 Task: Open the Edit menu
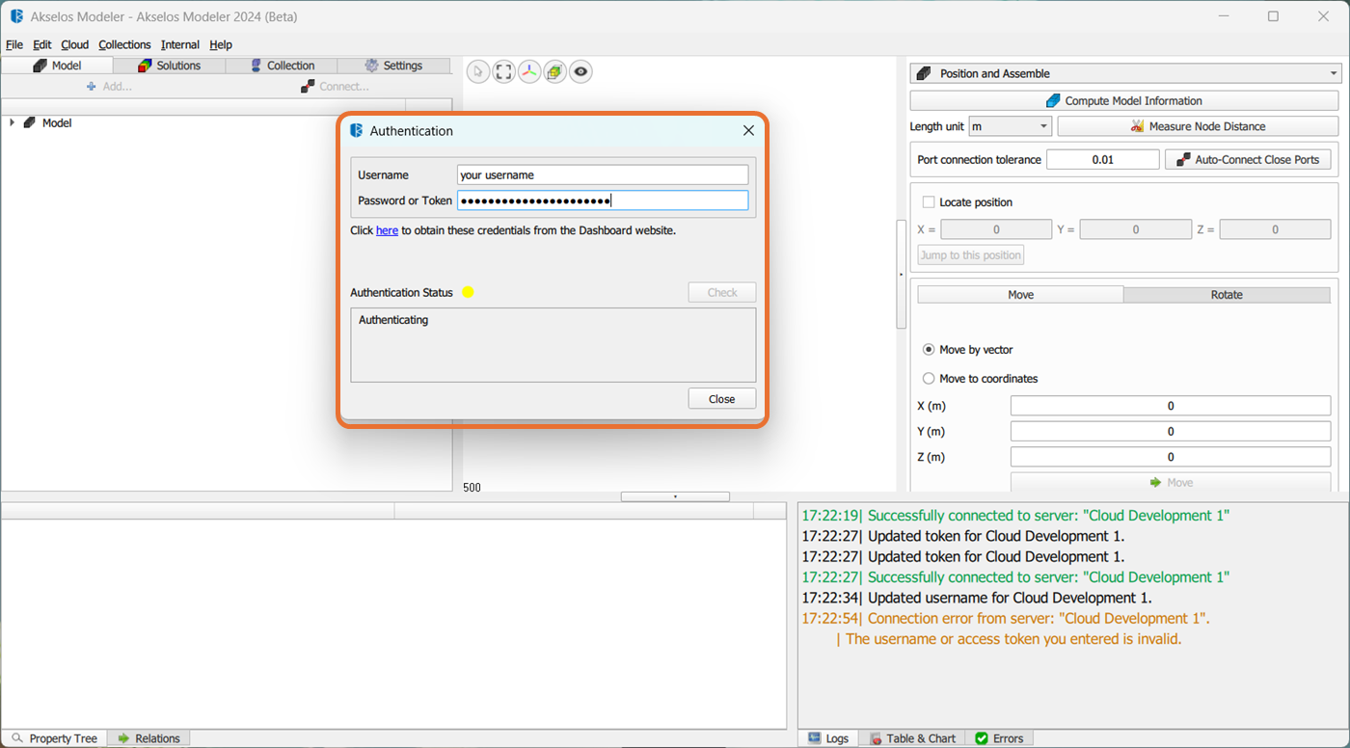(42, 44)
